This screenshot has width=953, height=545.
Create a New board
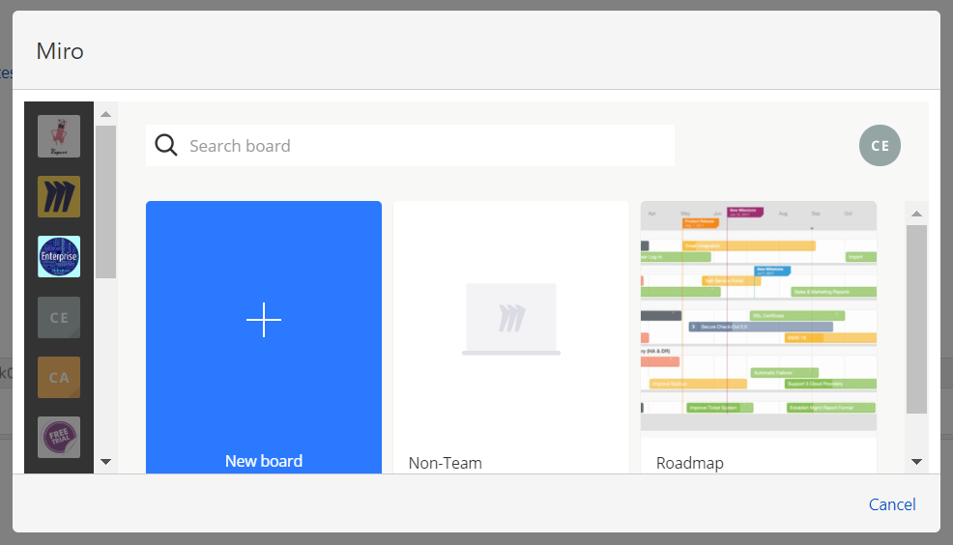(264, 461)
